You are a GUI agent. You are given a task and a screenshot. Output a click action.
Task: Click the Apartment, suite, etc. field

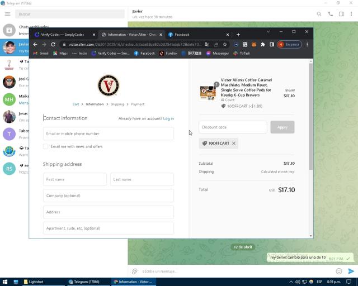click(109, 228)
